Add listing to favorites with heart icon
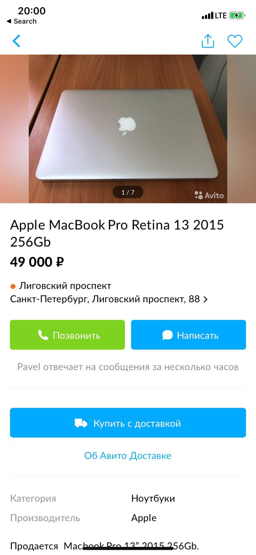 [235, 41]
